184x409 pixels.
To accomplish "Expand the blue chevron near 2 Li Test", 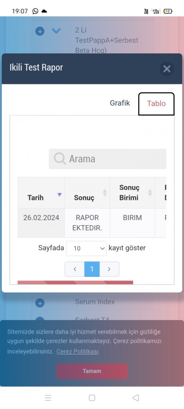I will click(x=56, y=31).
